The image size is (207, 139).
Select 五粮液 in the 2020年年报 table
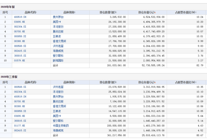57,36
